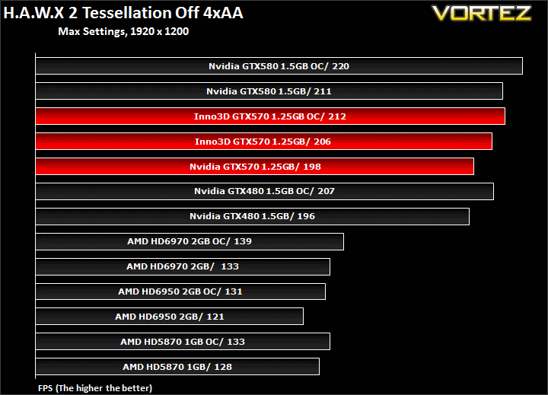Click the FPS higher the better label

point(95,388)
